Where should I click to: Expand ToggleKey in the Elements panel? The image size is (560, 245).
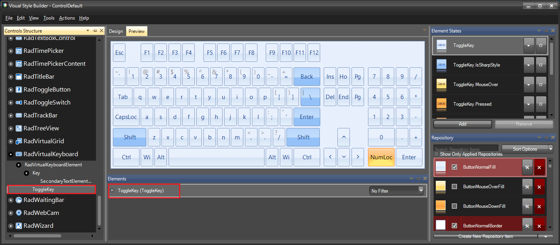(x=112, y=191)
